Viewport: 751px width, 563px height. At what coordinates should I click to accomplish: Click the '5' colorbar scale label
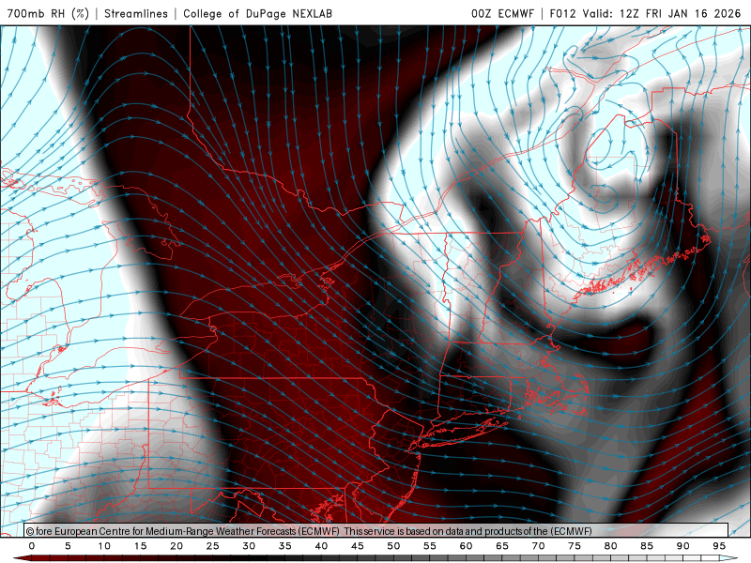(68, 546)
